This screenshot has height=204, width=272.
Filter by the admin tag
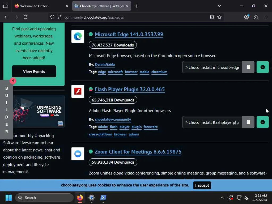[134, 134]
